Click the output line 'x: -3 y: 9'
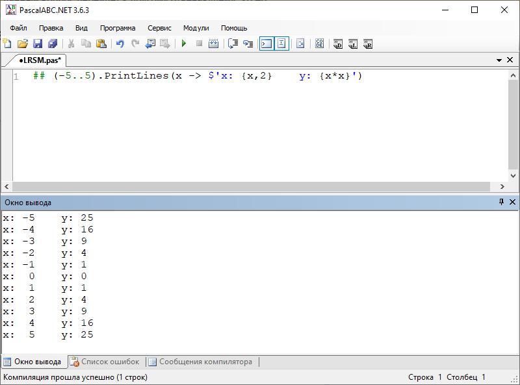The width and height of the screenshot is (520, 385). [x=45, y=242]
